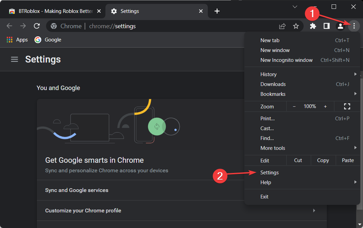Increase zoom with the plus button
363x228 pixels.
(325, 106)
